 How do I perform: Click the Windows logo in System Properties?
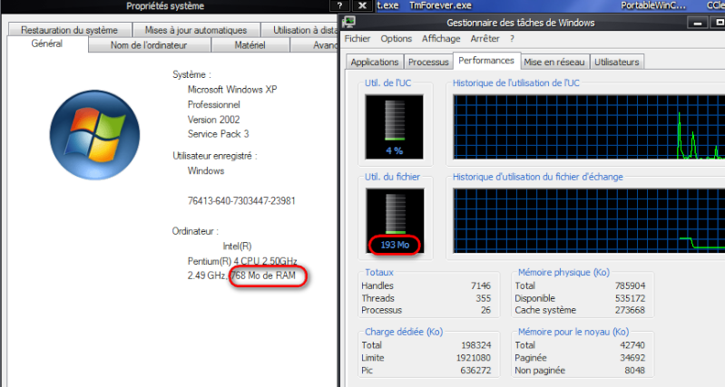coord(94,135)
